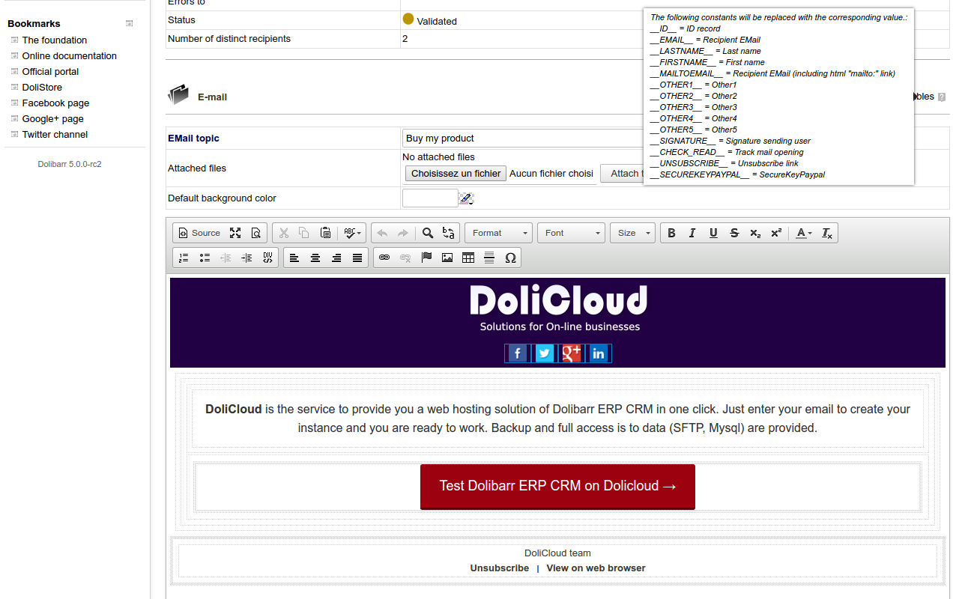The height and width of the screenshot is (599, 959).
Task: Insert an image via the image icon
Action: click(x=447, y=258)
